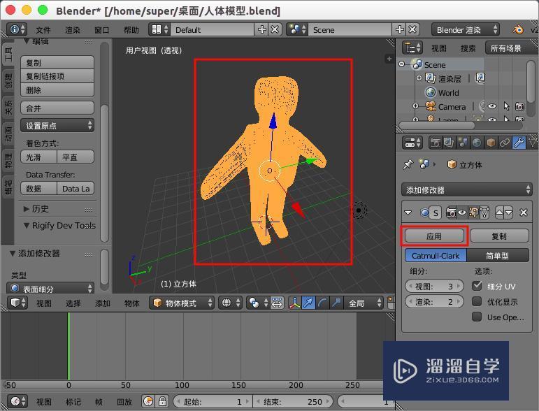Open the 物体模式 mode dropdown
Viewport: 539px width, 411px height.
click(x=181, y=303)
